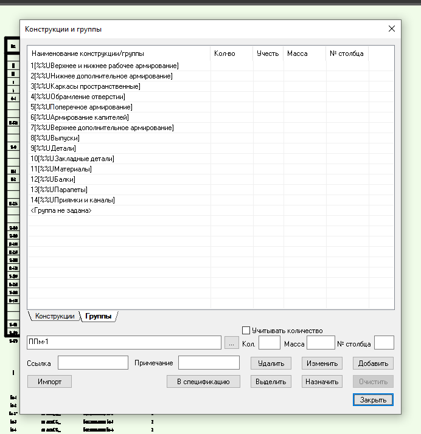Select row 4 Обрамление отверстии
The width and height of the screenshot is (421, 434).
[211, 97]
